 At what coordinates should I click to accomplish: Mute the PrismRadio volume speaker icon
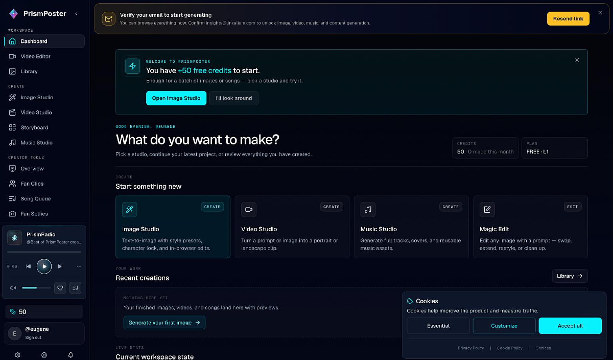[x=13, y=288]
